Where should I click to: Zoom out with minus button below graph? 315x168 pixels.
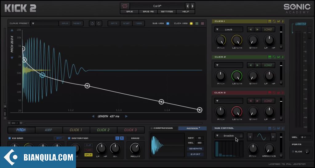pyautogui.click(x=9, y=123)
